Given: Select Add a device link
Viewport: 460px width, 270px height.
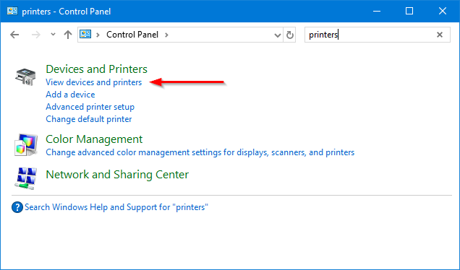Looking at the screenshot, I should tap(70, 95).
